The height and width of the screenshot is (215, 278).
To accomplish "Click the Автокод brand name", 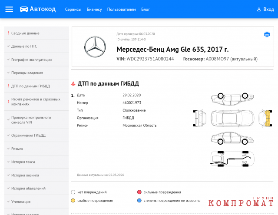I will (x=43, y=9).
